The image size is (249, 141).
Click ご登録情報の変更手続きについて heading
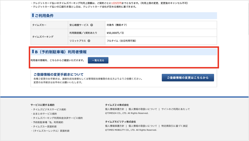(x=59, y=74)
